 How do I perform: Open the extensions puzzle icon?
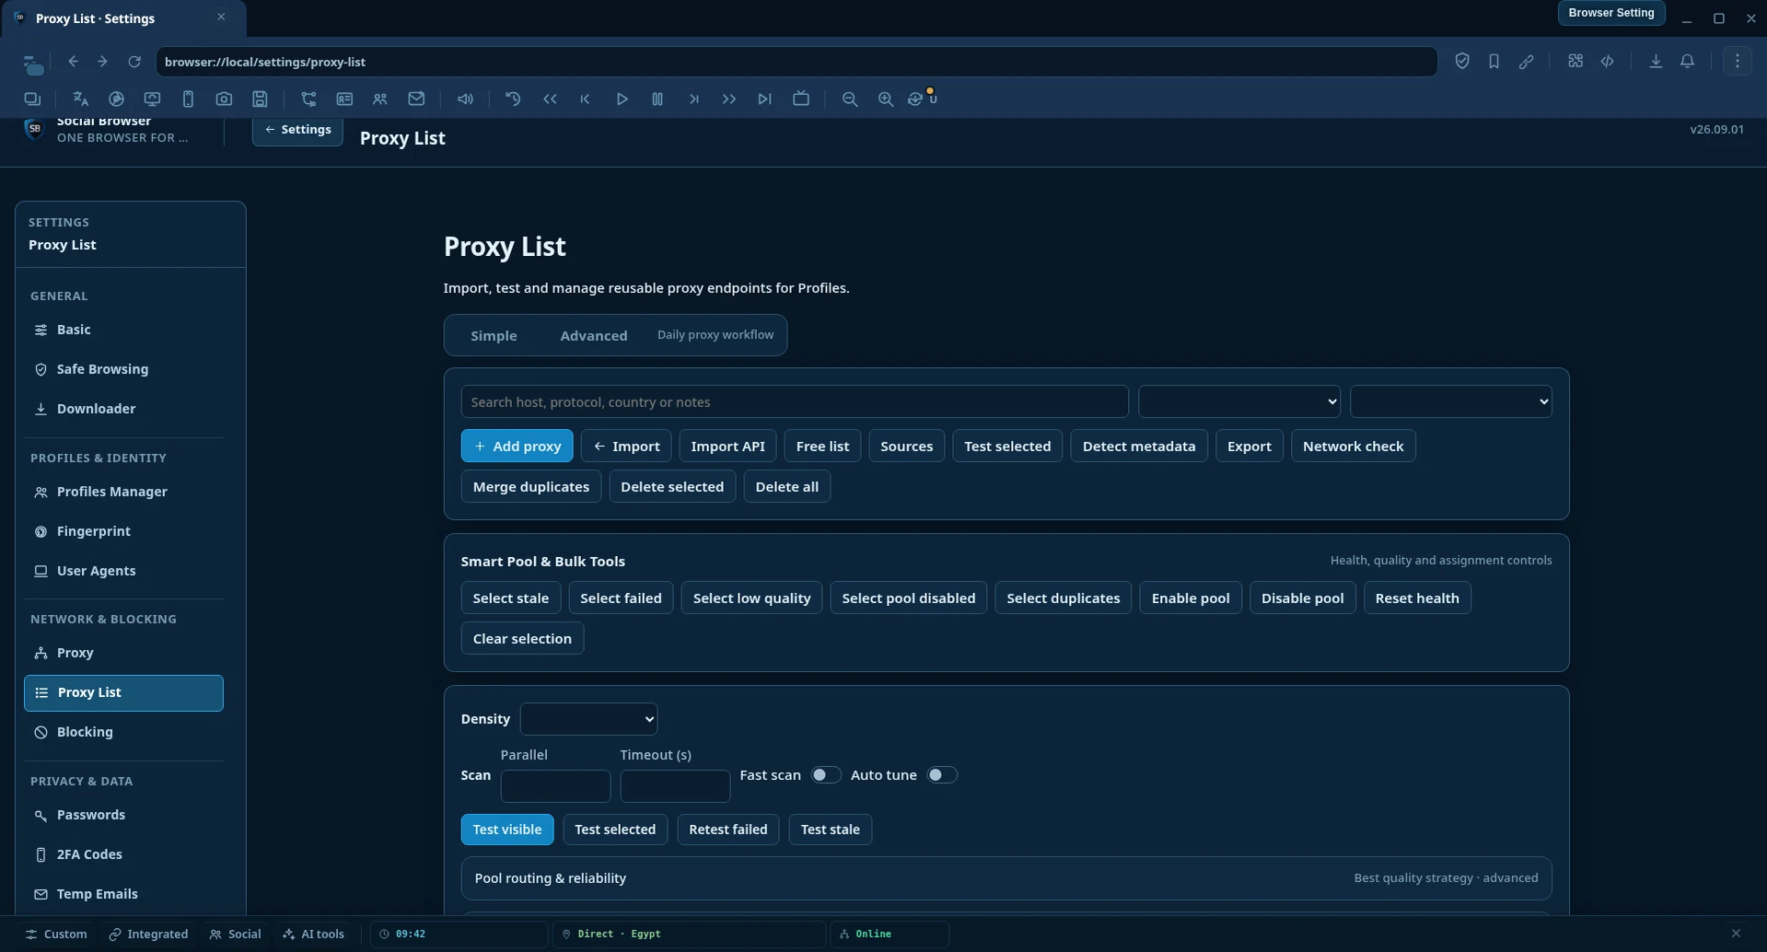(x=1575, y=61)
